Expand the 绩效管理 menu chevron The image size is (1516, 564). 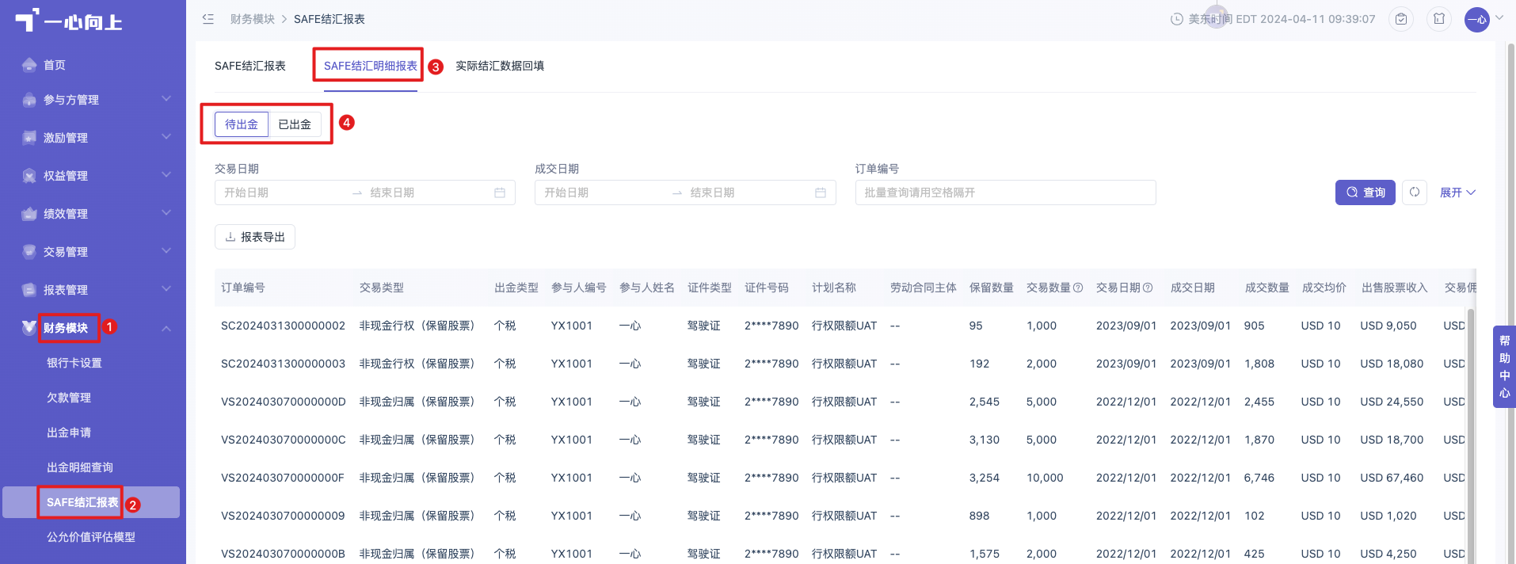point(166,213)
